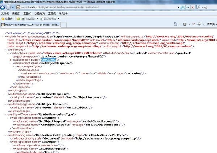The height and width of the screenshot is (153, 217).
Task: Click the Print printer icon
Action: (199, 24)
